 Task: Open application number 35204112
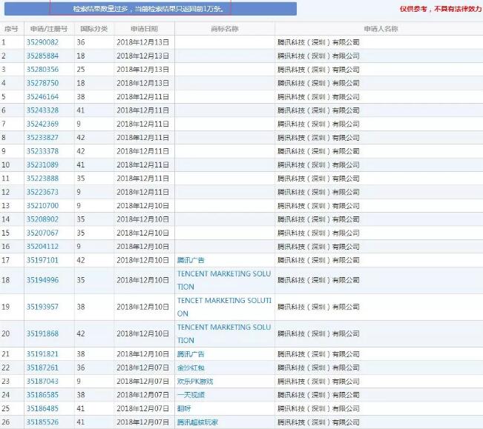42,246
